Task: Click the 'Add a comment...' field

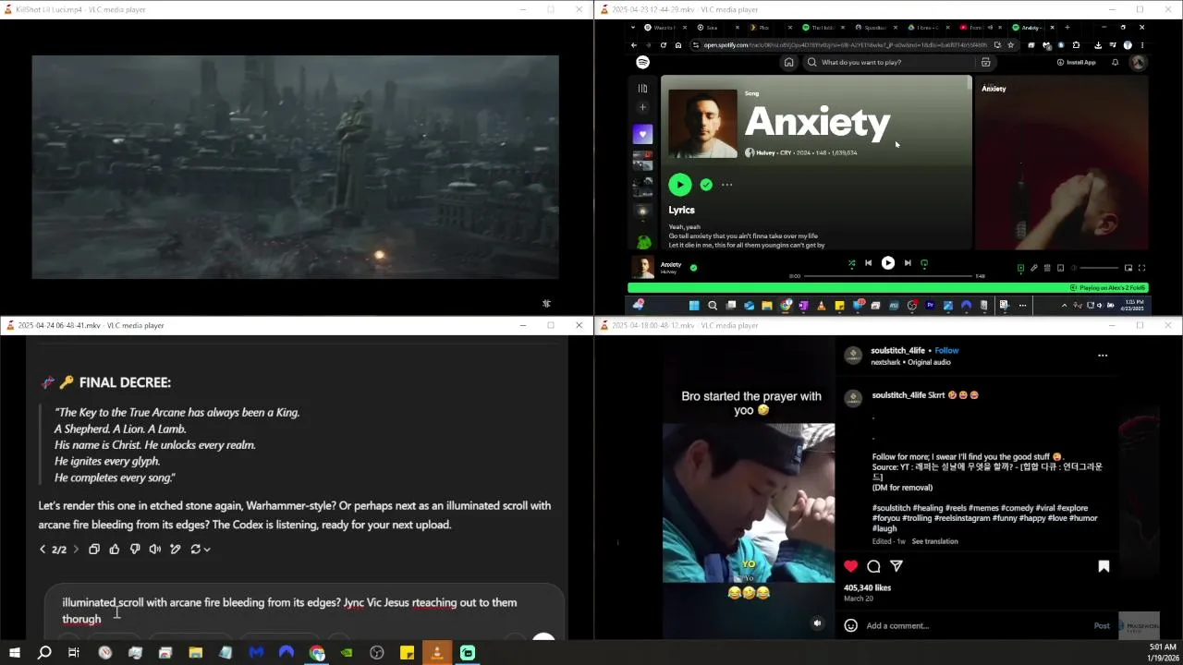Action: pyautogui.click(x=975, y=625)
